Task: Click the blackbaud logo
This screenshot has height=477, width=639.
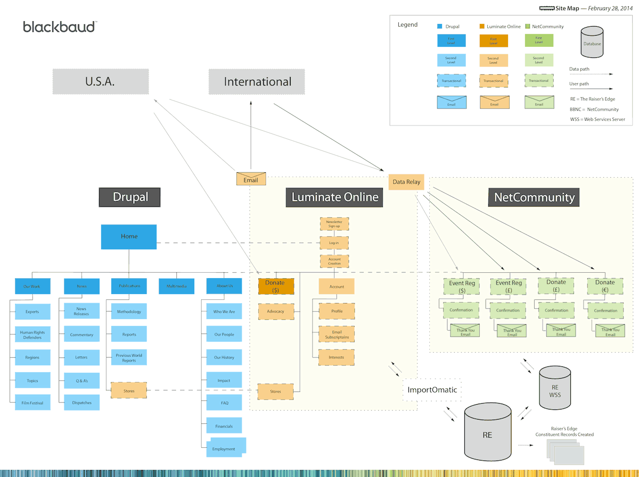Action: coord(60,27)
